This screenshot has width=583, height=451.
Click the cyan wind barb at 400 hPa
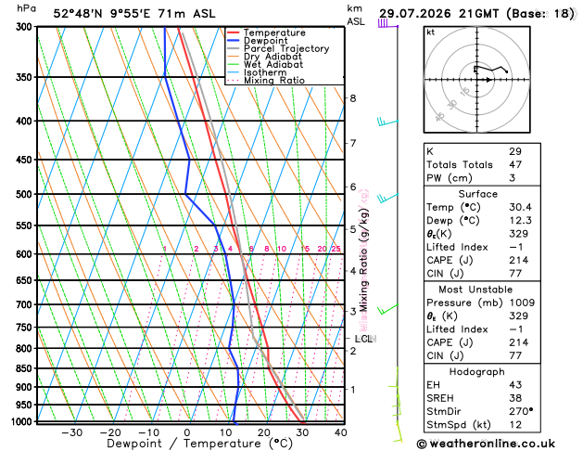(x=387, y=122)
